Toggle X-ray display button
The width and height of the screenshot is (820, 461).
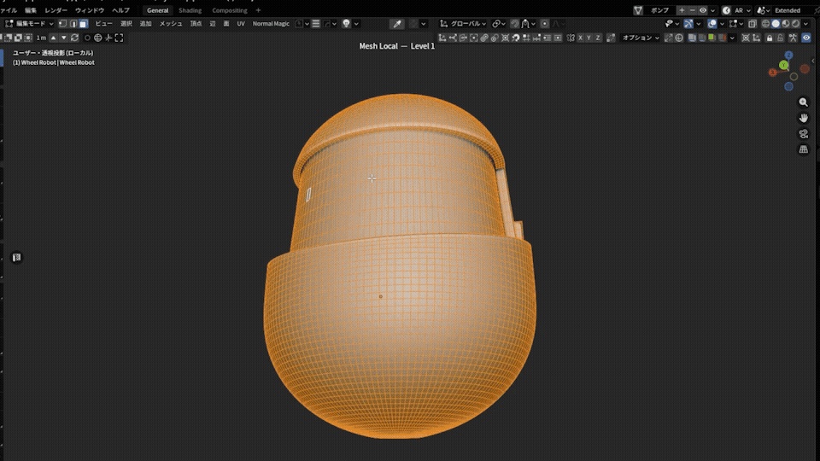tap(752, 24)
